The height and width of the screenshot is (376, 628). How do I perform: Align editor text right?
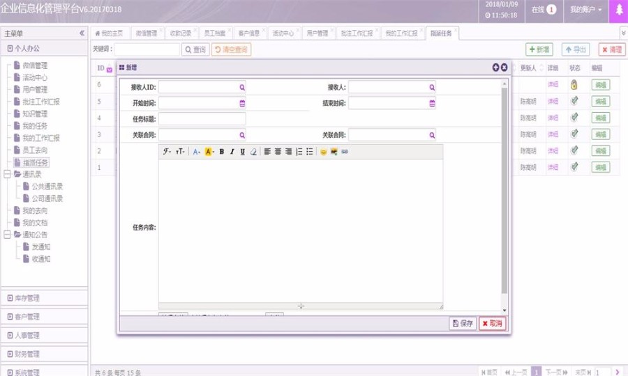[x=288, y=151]
